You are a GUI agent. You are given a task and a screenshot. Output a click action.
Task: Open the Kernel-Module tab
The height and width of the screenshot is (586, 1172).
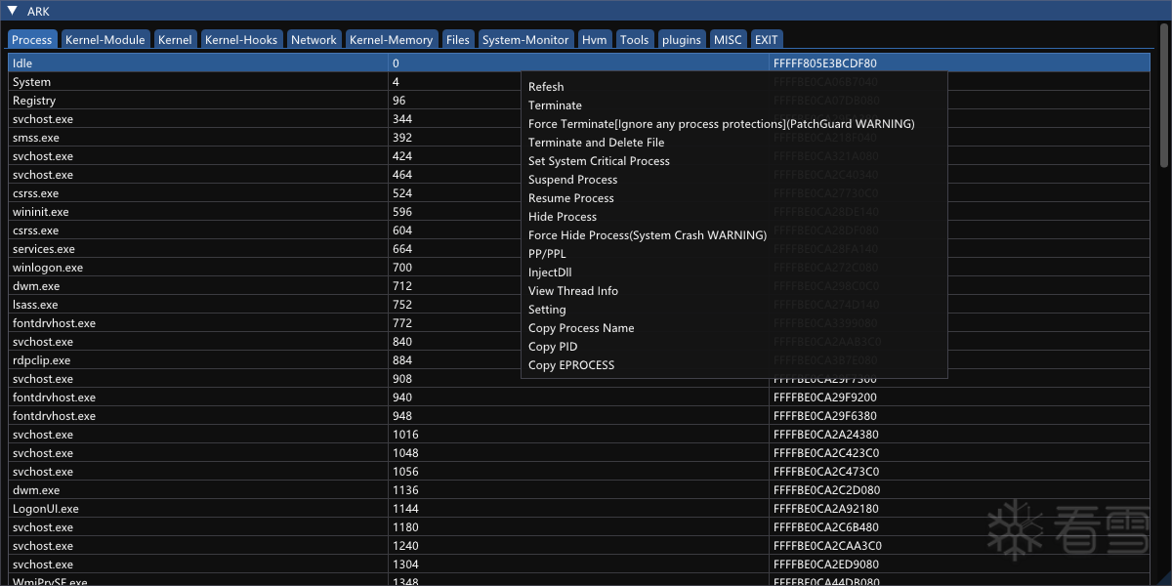pyautogui.click(x=105, y=40)
